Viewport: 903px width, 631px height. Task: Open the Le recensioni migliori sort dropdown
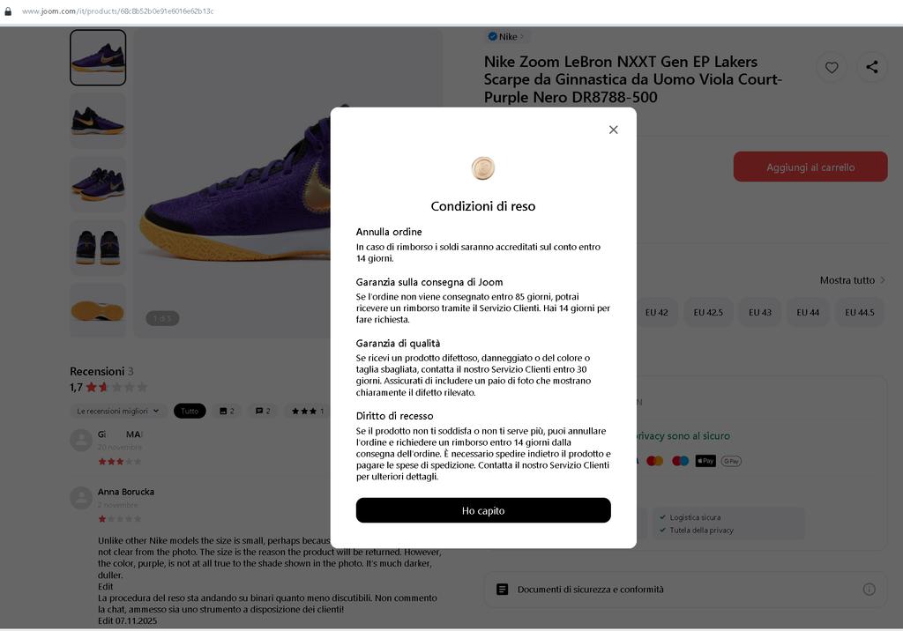118,411
